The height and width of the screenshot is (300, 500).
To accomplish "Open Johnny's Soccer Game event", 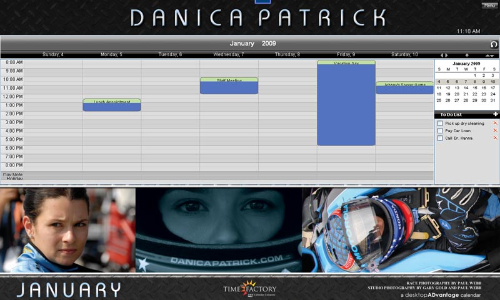I will (404, 88).
